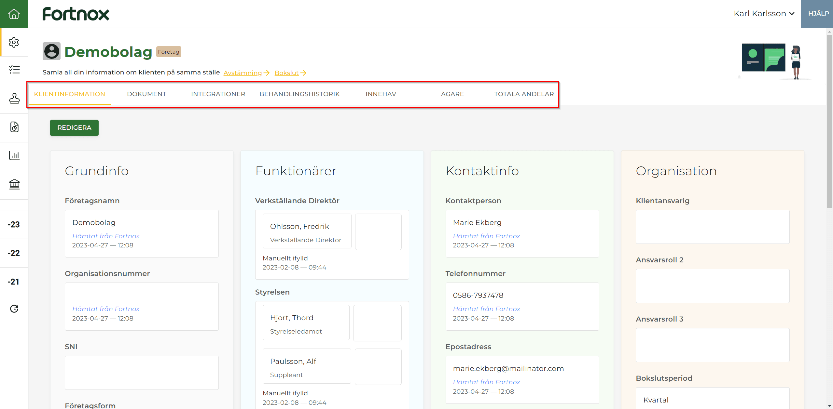Open the BEHANDLINGSHISTORIK tab
This screenshot has height=409, width=833.
pos(299,94)
